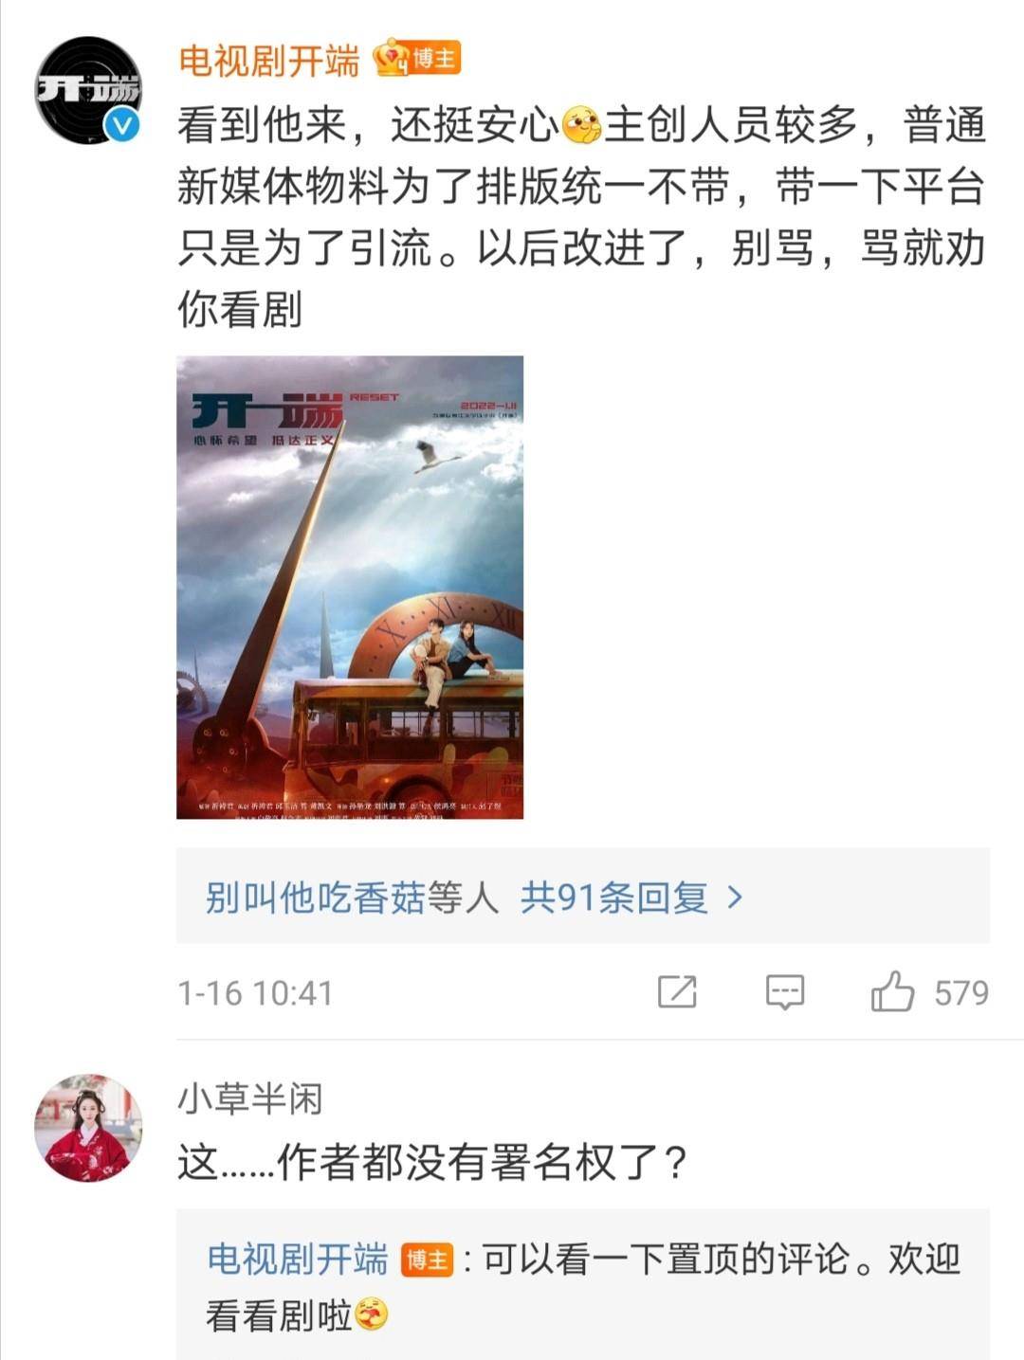The width and height of the screenshot is (1024, 1360).
Task: Open the 电视剧开端 profile avatar
Action: tap(88, 90)
